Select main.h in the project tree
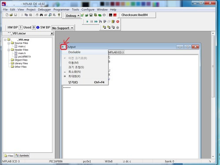The image size is (220, 165). [22, 53]
